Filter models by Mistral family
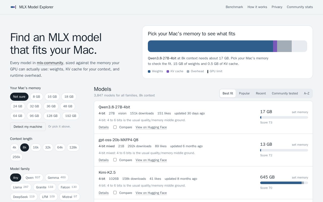This screenshot has height=202, width=323. click(70, 197)
